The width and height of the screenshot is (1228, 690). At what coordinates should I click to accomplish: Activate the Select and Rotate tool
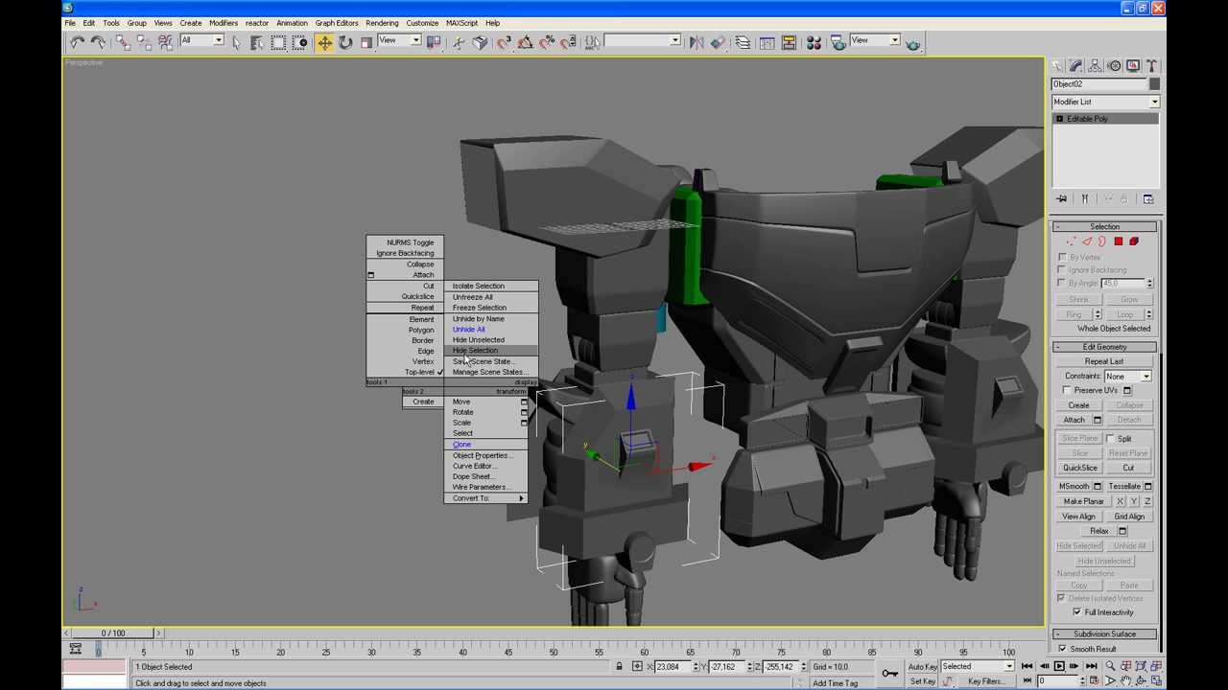345,42
